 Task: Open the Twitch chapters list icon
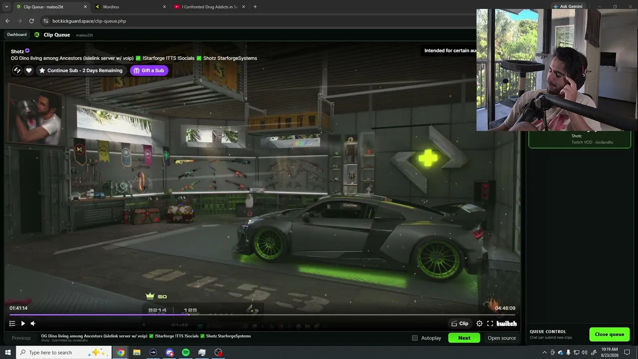pos(12,324)
